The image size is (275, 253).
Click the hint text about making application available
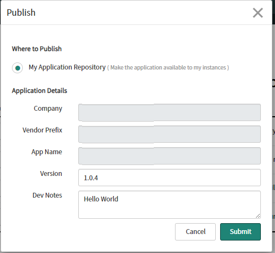coord(168,67)
